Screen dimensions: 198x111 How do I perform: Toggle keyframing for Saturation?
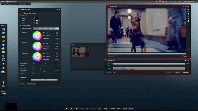click(33, 63)
